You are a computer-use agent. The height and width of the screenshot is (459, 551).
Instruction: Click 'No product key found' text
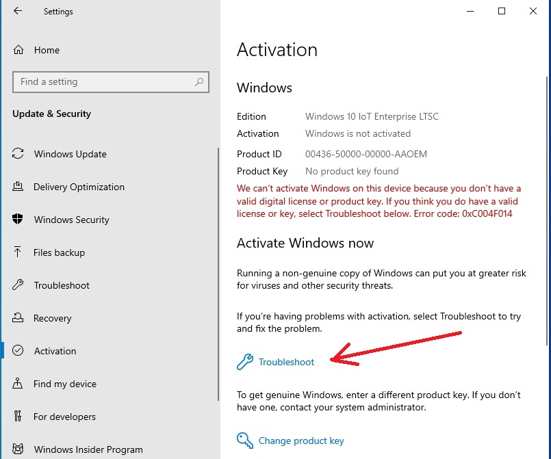click(352, 171)
